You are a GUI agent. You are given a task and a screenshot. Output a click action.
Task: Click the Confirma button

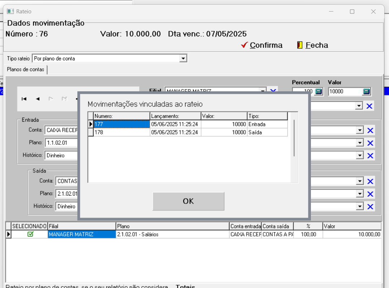262,45
